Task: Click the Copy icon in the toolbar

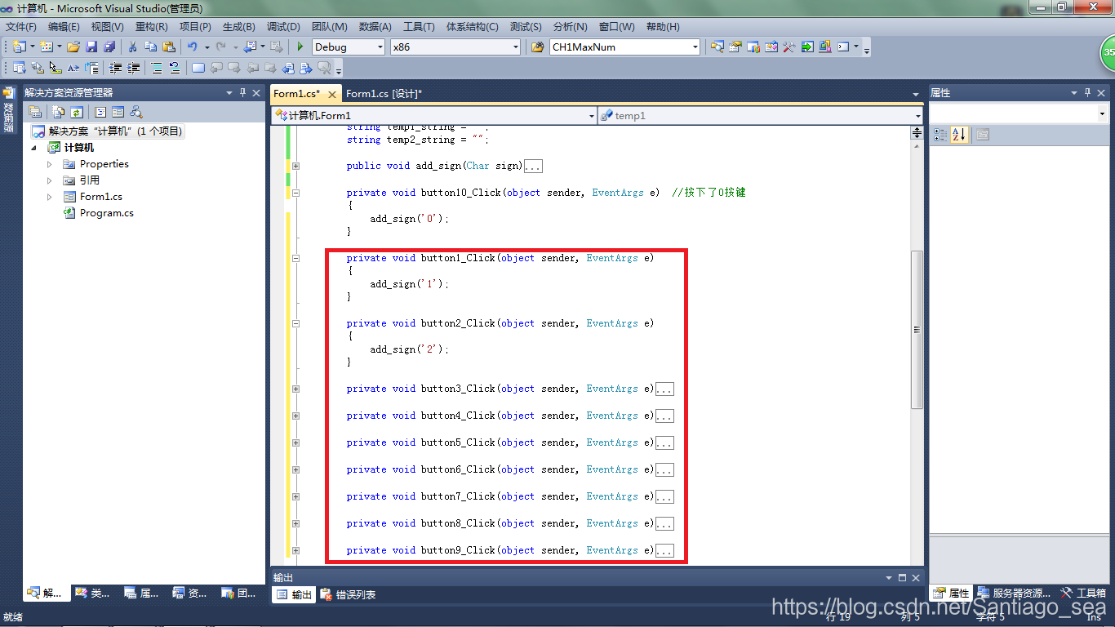Action: click(x=150, y=47)
